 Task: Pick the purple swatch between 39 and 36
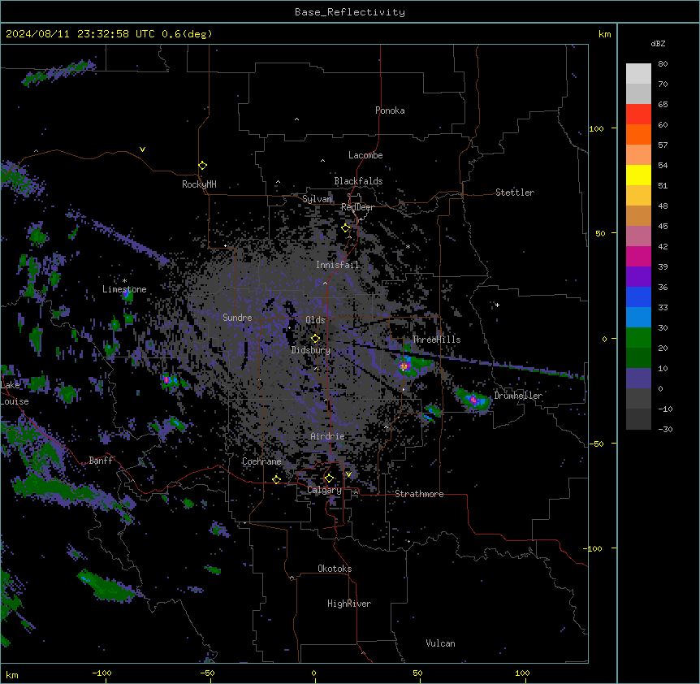tap(638, 277)
